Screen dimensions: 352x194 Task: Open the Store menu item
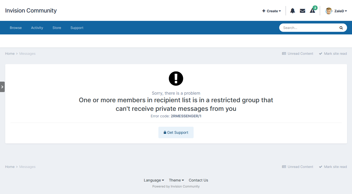point(57,28)
